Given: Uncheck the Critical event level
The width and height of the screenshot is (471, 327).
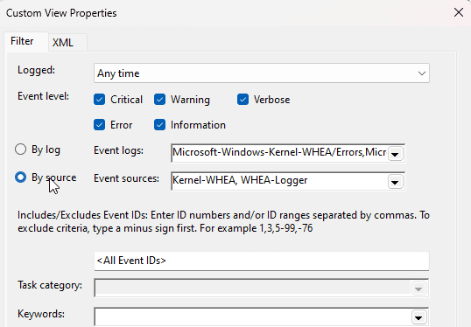Looking at the screenshot, I should pos(100,100).
